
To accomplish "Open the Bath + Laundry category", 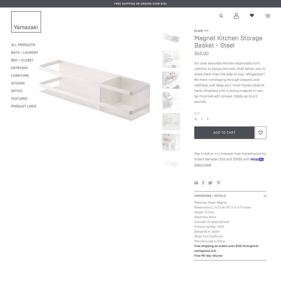I will tap(25, 53).
